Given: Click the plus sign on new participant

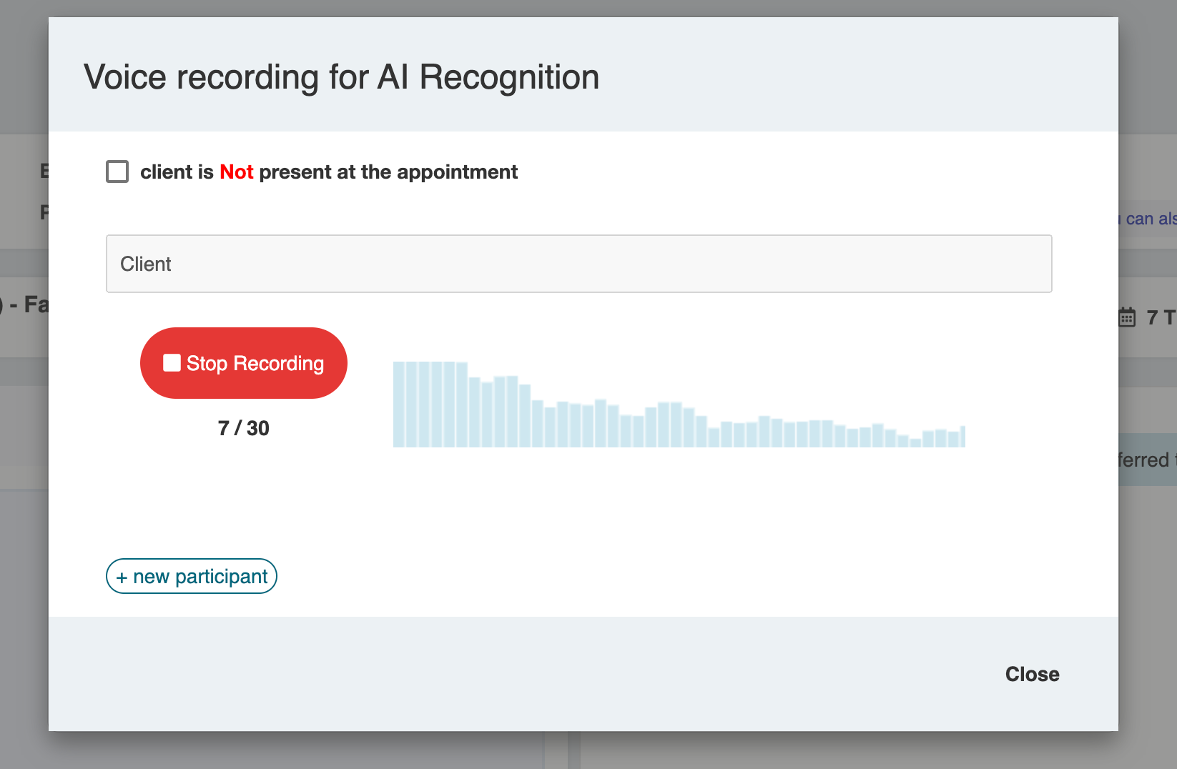Looking at the screenshot, I should click(122, 577).
